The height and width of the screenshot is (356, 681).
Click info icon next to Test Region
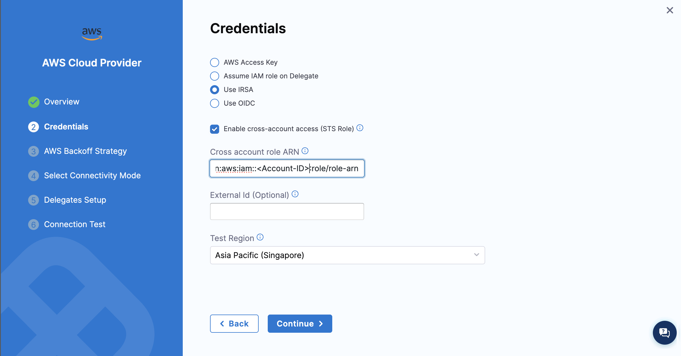(x=260, y=237)
